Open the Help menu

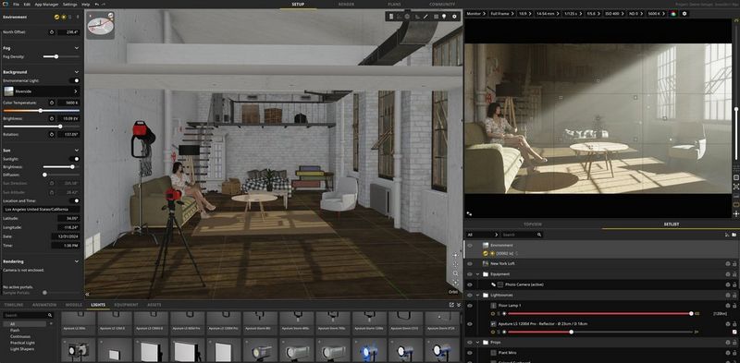coord(85,5)
